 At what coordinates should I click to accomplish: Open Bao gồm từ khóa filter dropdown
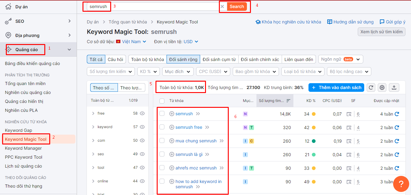coord(256,71)
